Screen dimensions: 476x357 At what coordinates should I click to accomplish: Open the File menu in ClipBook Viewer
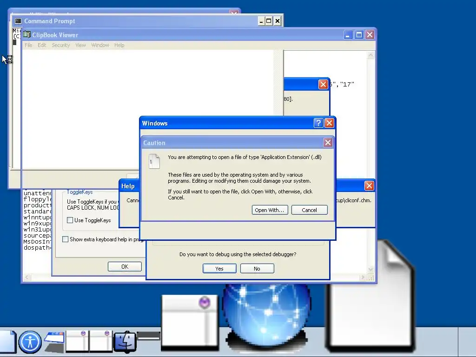[x=28, y=45]
